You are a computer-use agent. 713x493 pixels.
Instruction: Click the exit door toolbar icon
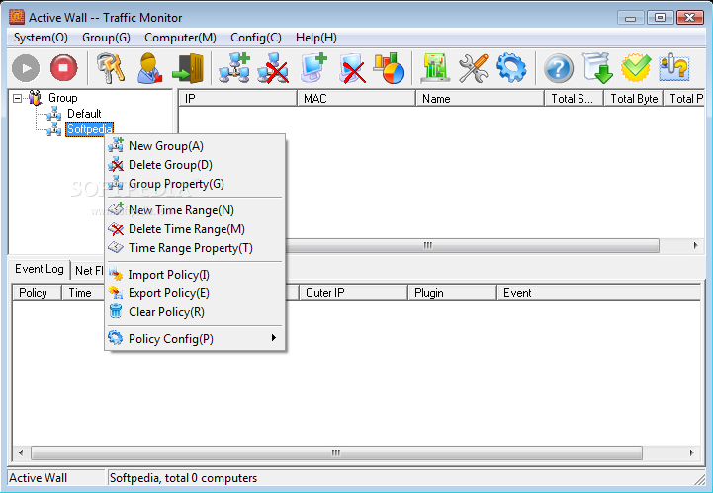188,68
